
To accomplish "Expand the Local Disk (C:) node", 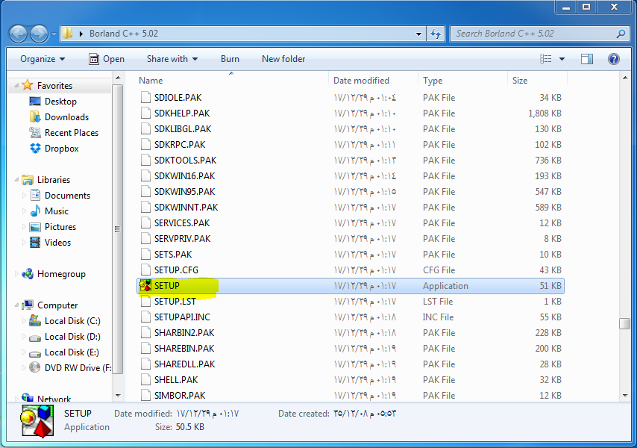I will (x=24, y=321).
